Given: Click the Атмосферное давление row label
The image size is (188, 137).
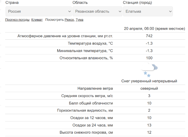Looking at the screenshot, I should (65, 36).
